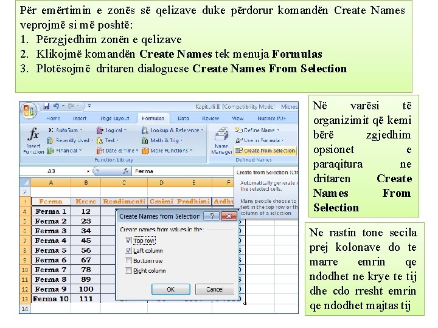Open the Insert ribbon tab
Viewport: 438px width, 328px height.
pos(80,118)
